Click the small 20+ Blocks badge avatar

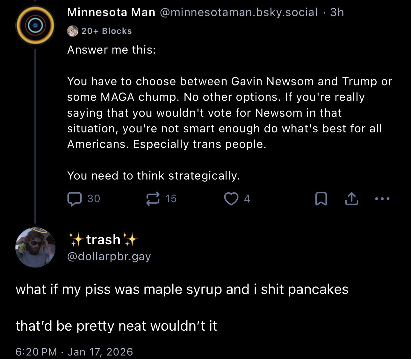click(x=73, y=31)
